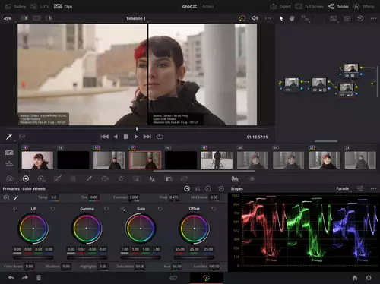Open the Camera Raw palette
This screenshot has width=380, height=284.
(x=10, y=179)
